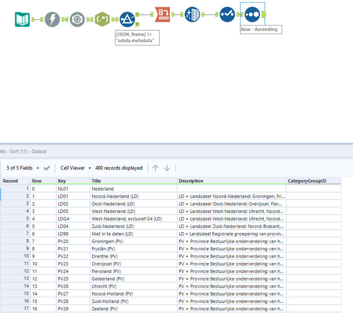Click the JSON_Name filter annotation
The height and width of the screenshot is (313, 353).
coord(137,38)
